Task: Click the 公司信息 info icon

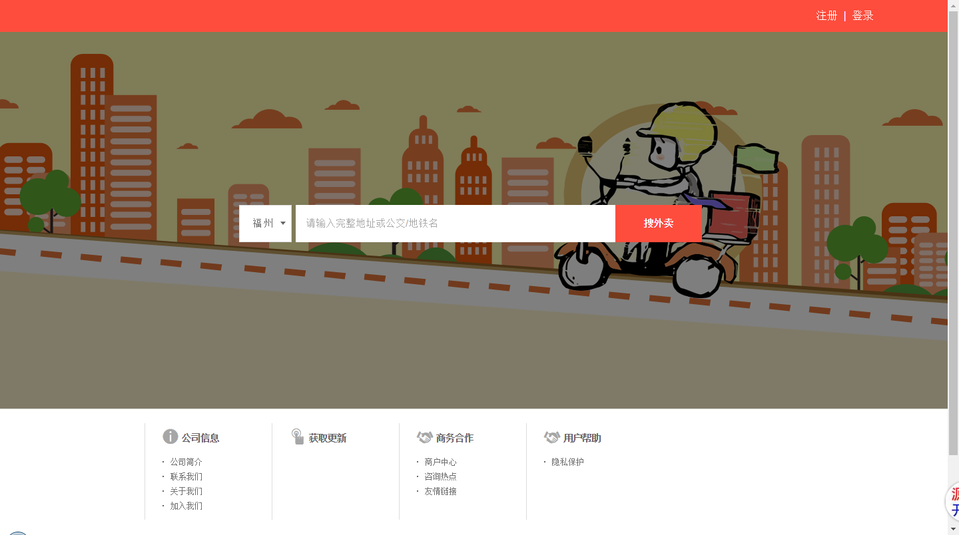Action: [x=170, y=437]
